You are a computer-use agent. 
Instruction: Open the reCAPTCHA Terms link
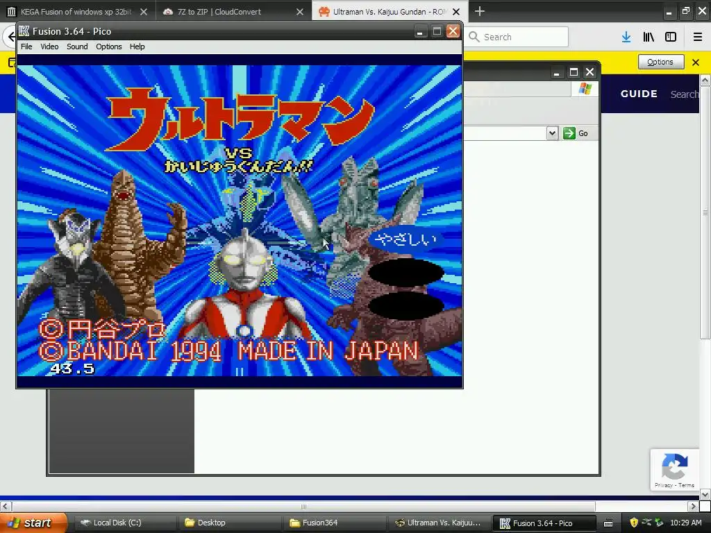click(686, 485)
